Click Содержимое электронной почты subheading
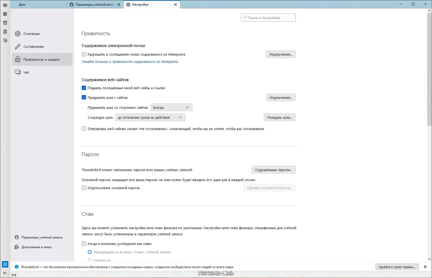The width and height of the screenshot is (432, 278). pos(113,46)
